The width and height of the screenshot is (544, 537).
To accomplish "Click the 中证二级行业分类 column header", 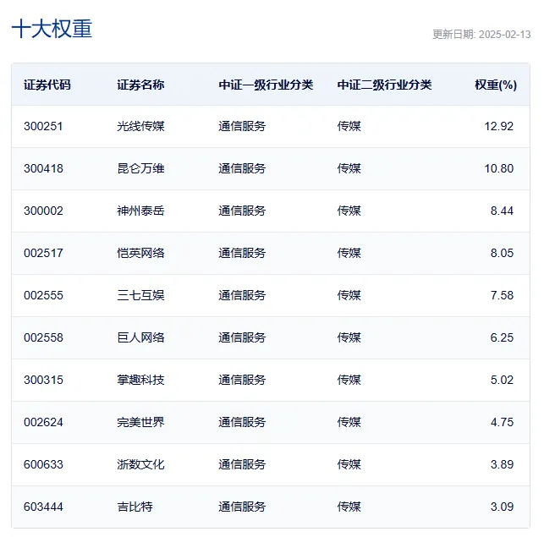I will point(384,85).
